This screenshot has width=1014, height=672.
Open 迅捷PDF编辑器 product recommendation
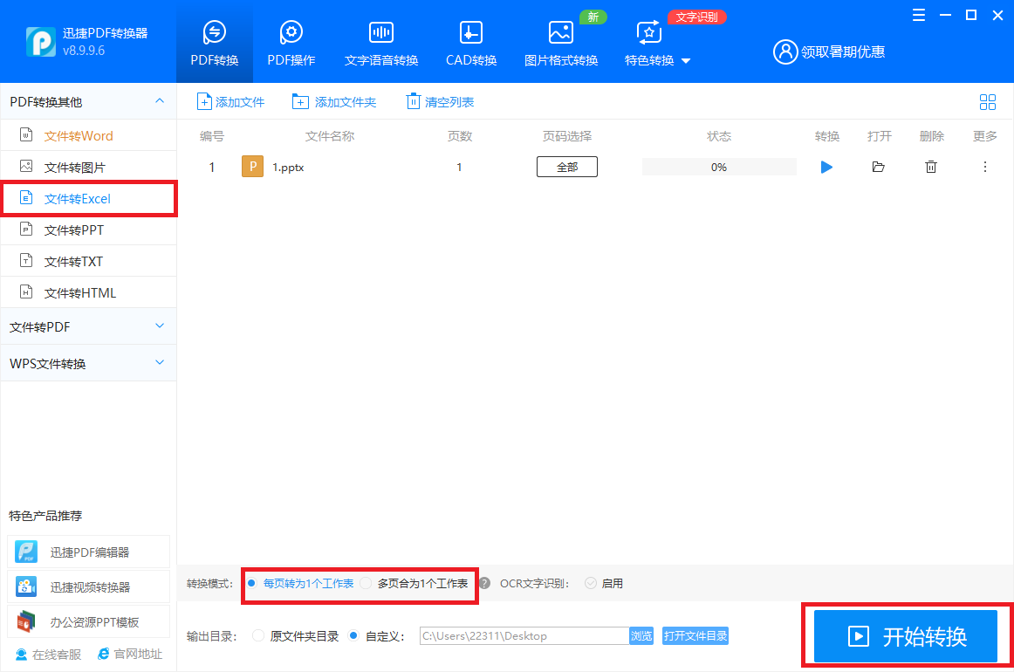[x=89, y=552]
